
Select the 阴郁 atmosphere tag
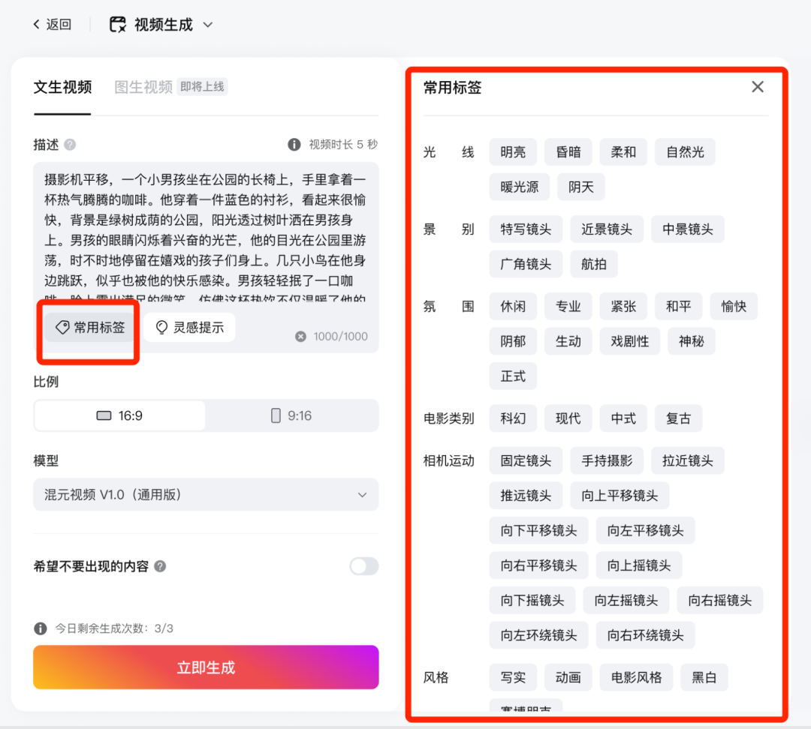tap(513, 341)
